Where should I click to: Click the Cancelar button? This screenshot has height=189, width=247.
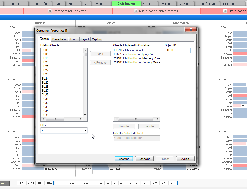[x=144, y=159]
